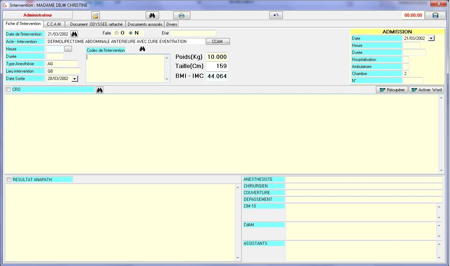Click the Type Anesthésie field
Viewport: 450px width, 266px height.
[x=62, y=64]
